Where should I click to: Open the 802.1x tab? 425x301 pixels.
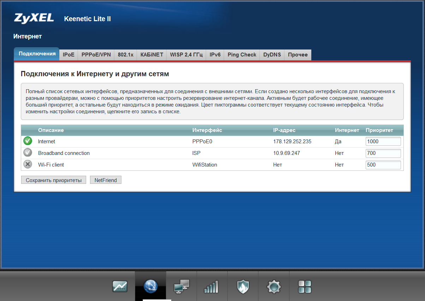[126, 55]
